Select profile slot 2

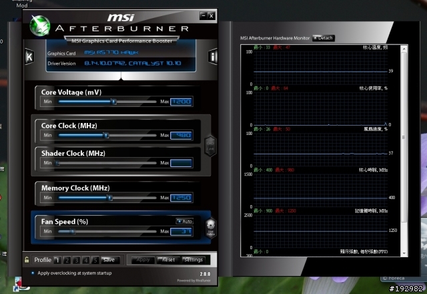[x=67, y=260]
